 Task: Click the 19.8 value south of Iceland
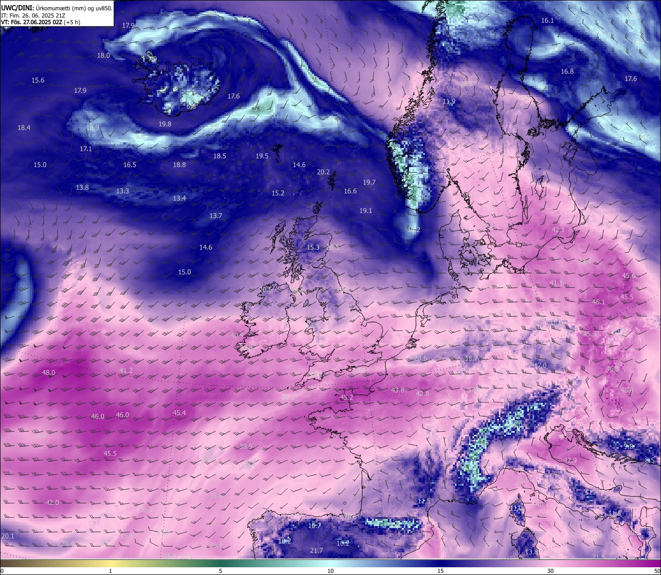click(165, 124)
